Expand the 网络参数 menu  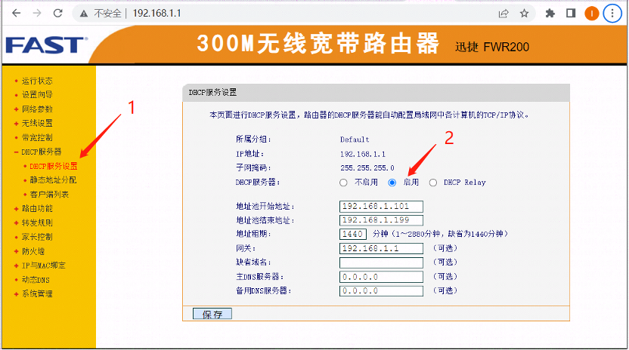pyautogui.click(x=37, y=109)
